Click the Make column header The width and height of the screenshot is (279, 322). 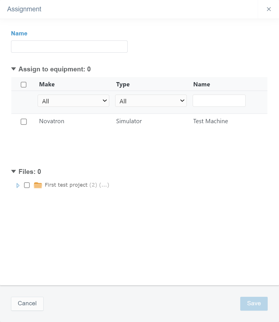[x=47, y=84]
